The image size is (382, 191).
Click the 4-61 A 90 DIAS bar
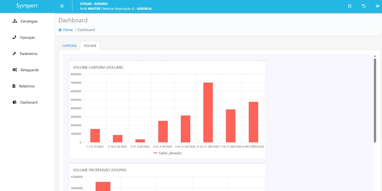point(163,132)
